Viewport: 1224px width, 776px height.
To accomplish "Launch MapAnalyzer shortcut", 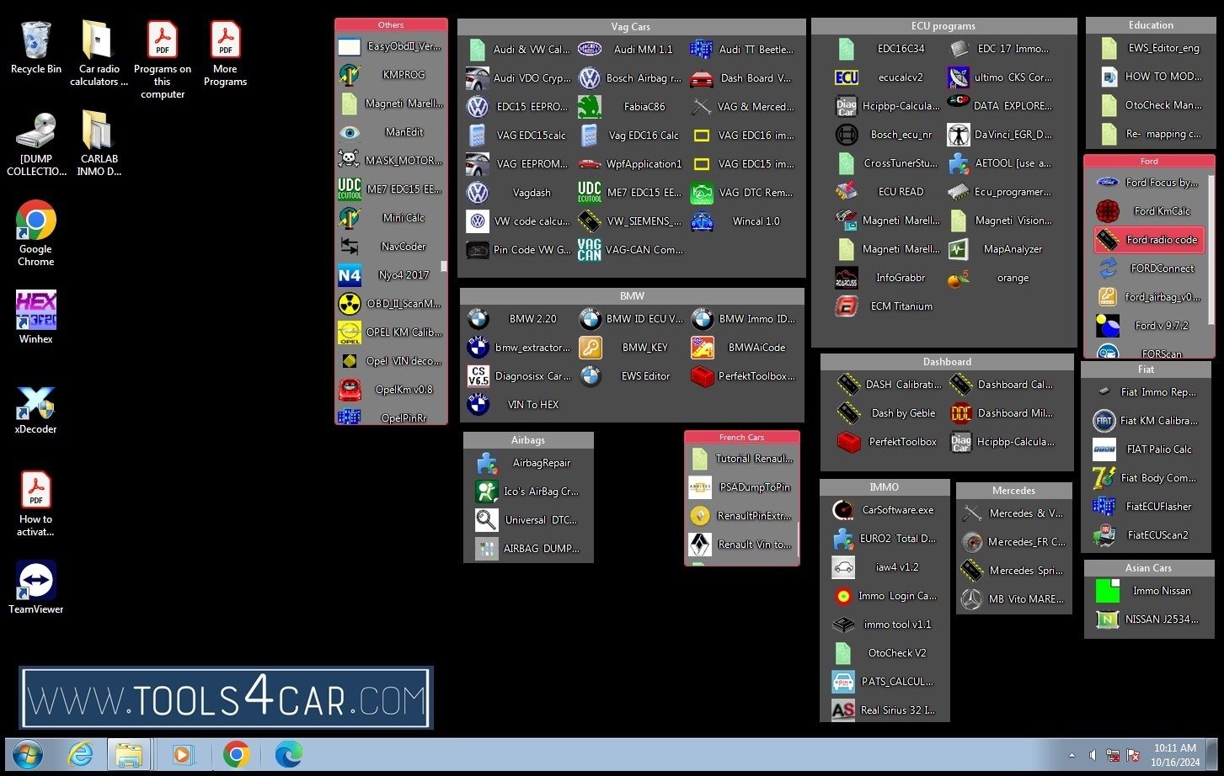I will (x=1000, y=249).
